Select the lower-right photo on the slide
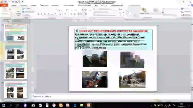 (x=132, y=79)
